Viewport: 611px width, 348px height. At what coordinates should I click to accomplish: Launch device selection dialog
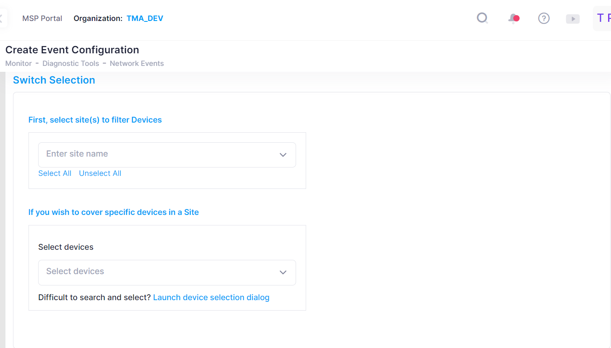coord(211,297)
